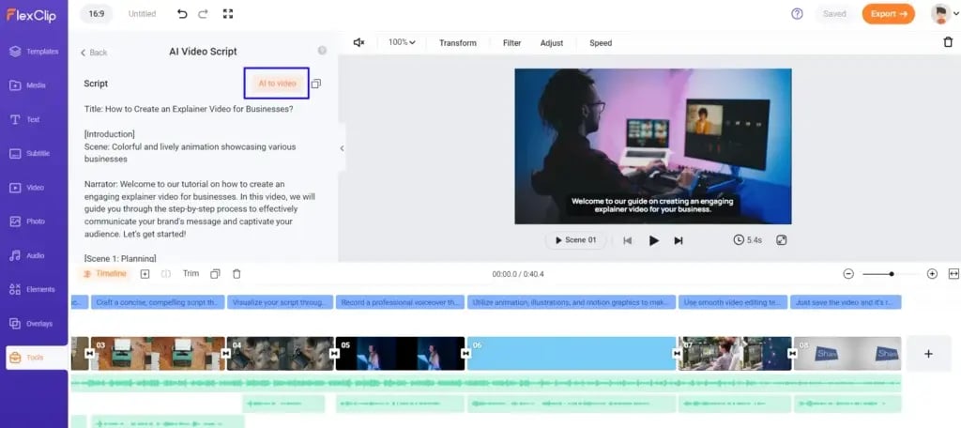Click the AI to video button
Image resolution: width=961 pixels, height=428 pixels.
click(x=277, y=84)
